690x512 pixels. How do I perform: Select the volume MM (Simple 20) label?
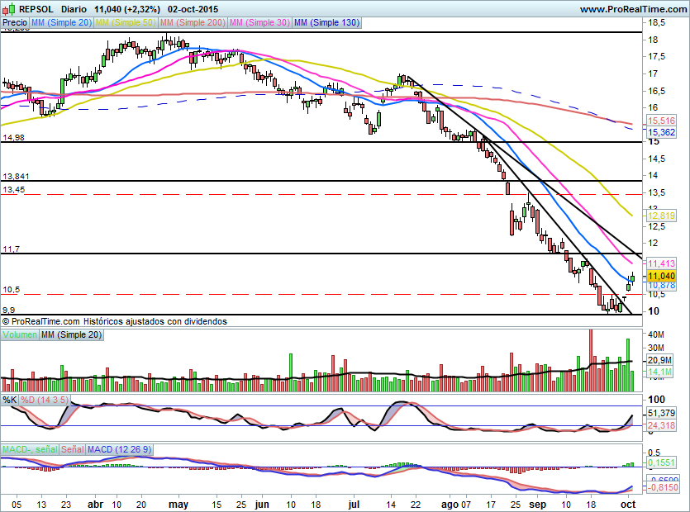point(71,334)
